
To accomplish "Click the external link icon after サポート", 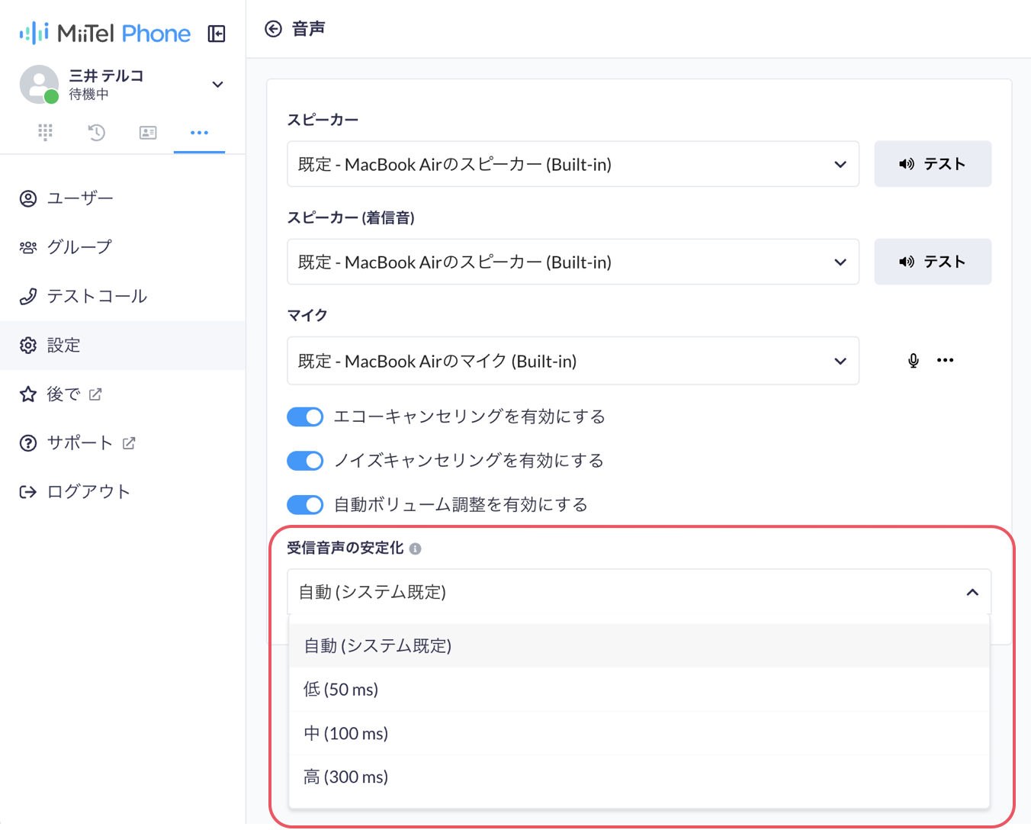I will [x=129, y=442].
